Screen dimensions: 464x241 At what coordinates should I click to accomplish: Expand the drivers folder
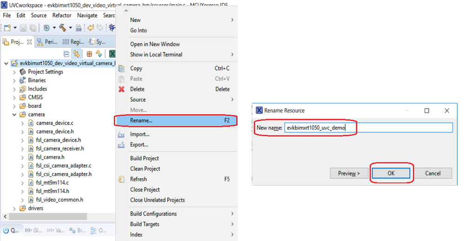tap(15, 208)
